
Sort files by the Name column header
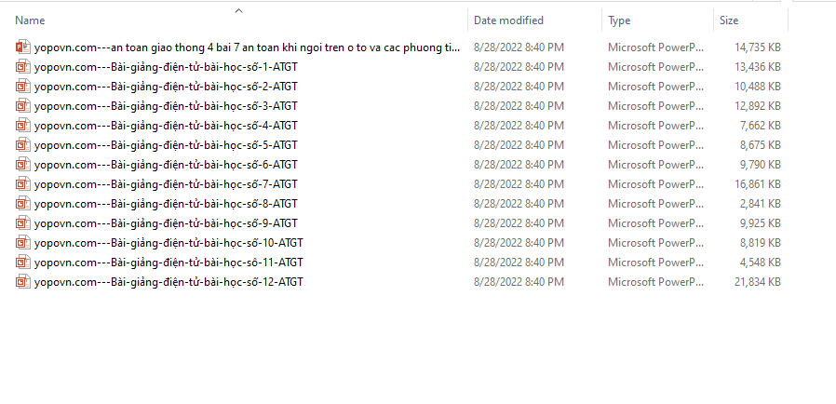click(x=31, y=20)
